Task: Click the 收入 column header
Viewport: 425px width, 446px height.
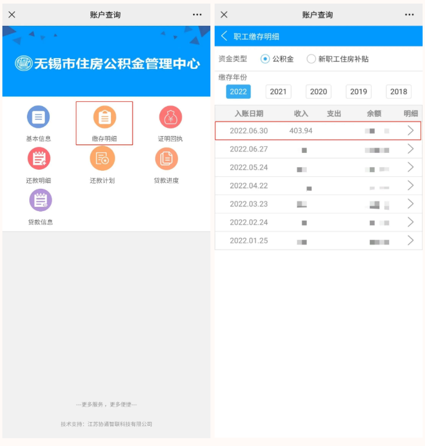Action: [x=301, y=113]
